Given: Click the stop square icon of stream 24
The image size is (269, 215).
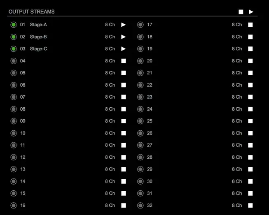Looking at the screenshot, I should point(250,109).
